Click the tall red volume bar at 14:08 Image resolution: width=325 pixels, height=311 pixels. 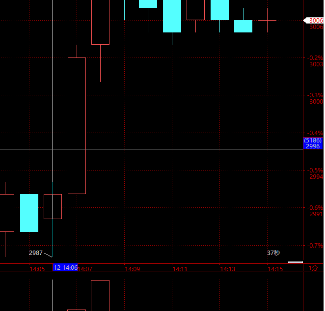[x=100, y=295]
